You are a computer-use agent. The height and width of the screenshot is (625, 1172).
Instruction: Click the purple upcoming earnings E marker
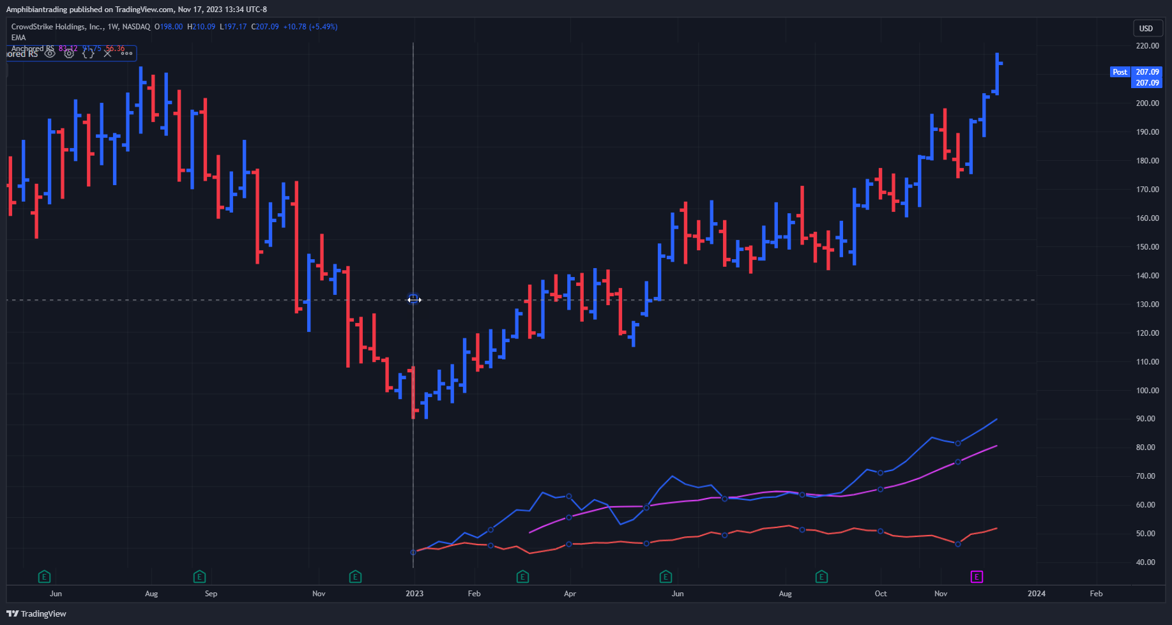(977, 577)
